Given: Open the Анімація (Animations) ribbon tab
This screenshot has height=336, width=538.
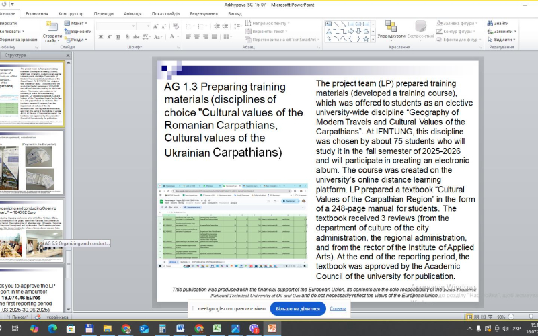Looking at the screenshot, I should (x=132, y=13).
